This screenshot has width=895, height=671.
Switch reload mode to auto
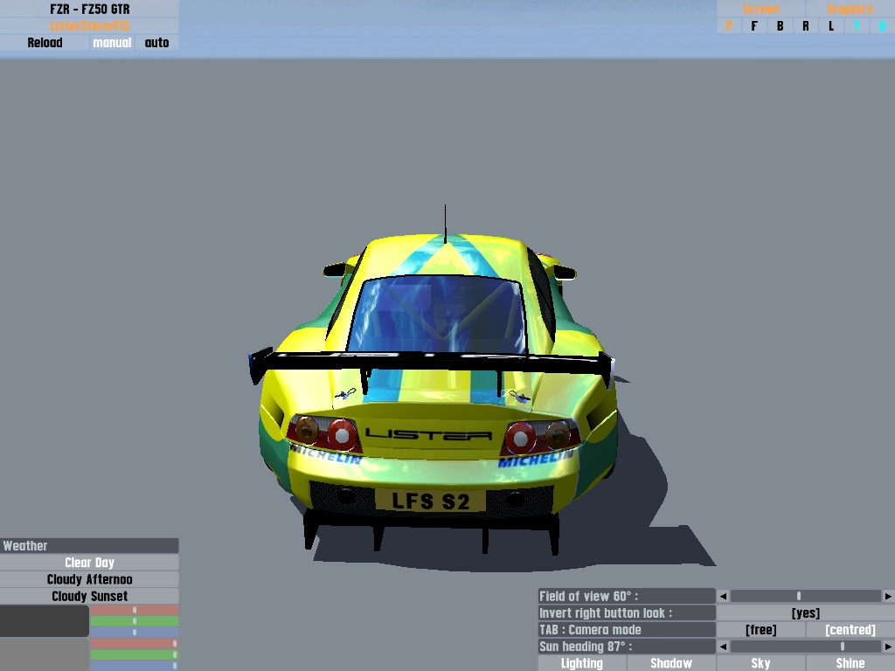tap(157, 42)
